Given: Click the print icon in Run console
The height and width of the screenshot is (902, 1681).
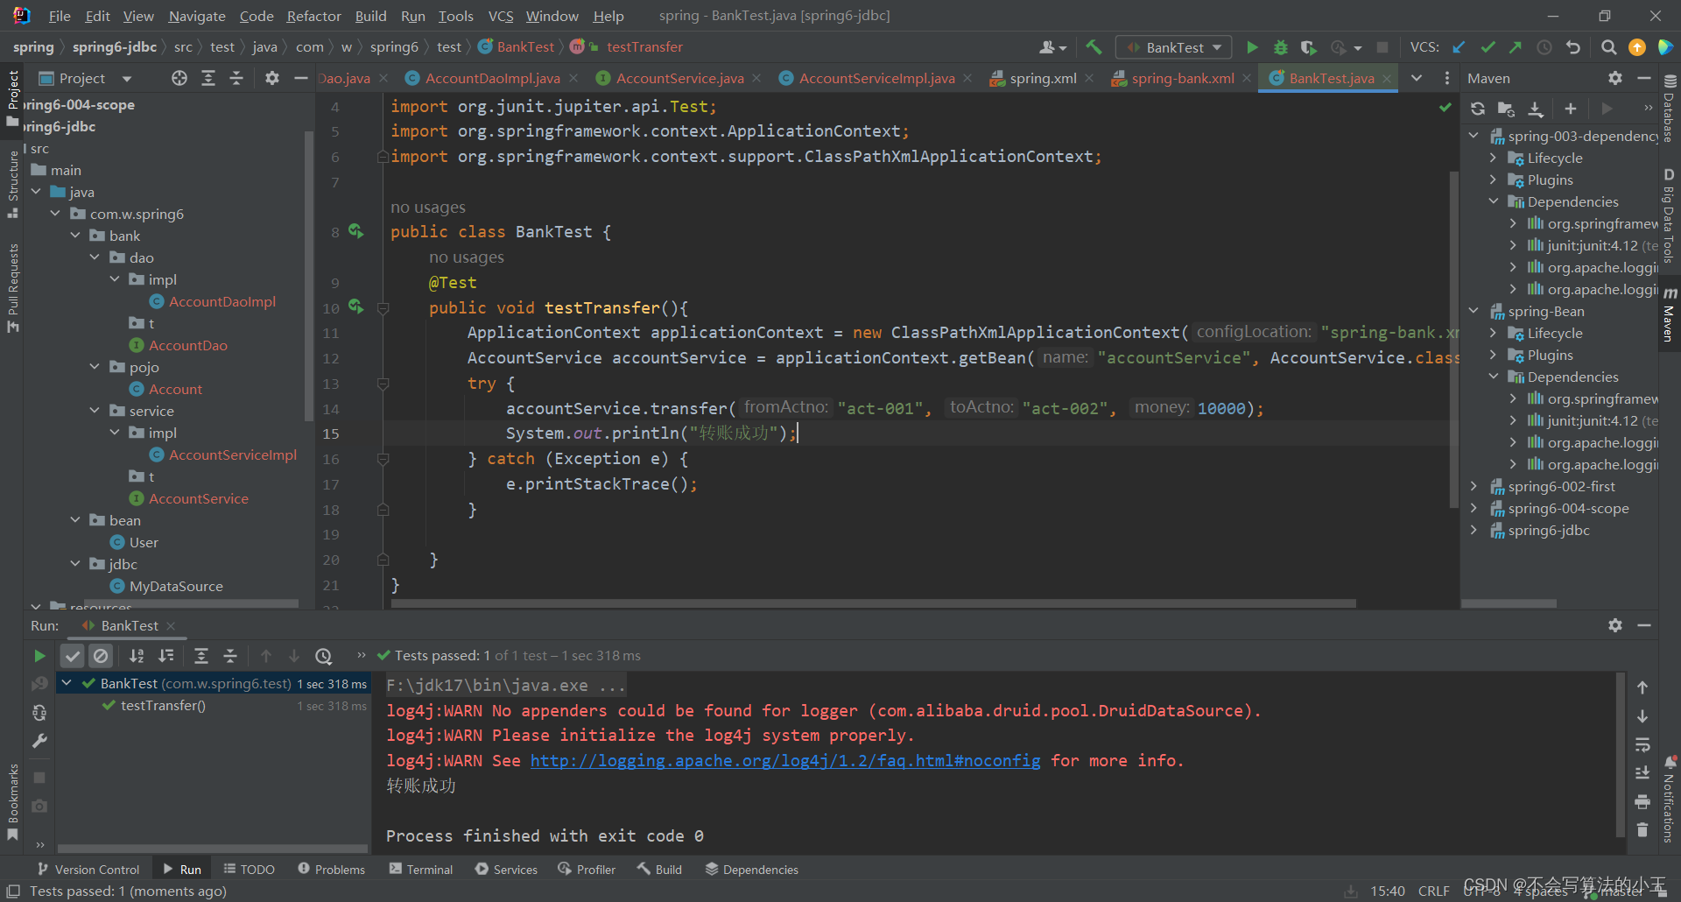Looking at the screenshot, I should pos(1642,802).
